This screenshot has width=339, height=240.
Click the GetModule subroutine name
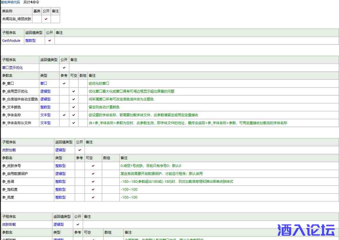coord(11,41)
